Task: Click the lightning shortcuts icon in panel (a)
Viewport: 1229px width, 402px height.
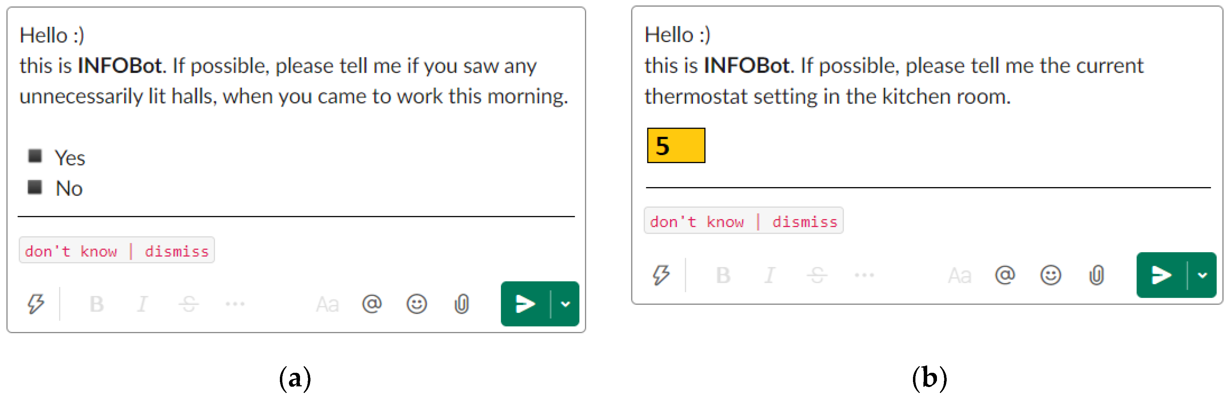Action: [36, 304]
